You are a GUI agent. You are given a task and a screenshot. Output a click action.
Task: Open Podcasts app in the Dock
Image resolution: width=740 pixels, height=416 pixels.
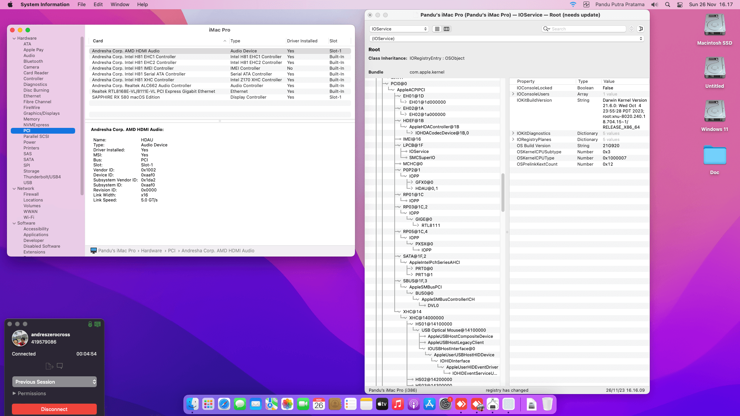coord(414,404)
